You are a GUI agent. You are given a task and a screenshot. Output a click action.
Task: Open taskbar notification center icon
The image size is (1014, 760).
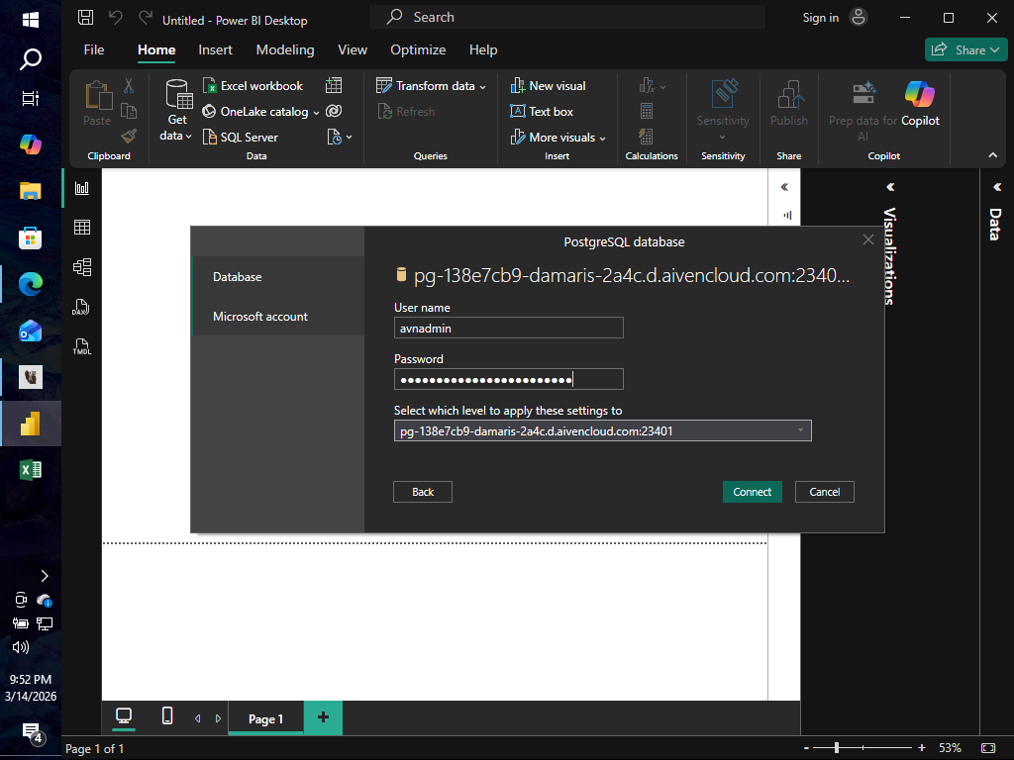pos(32,733)
